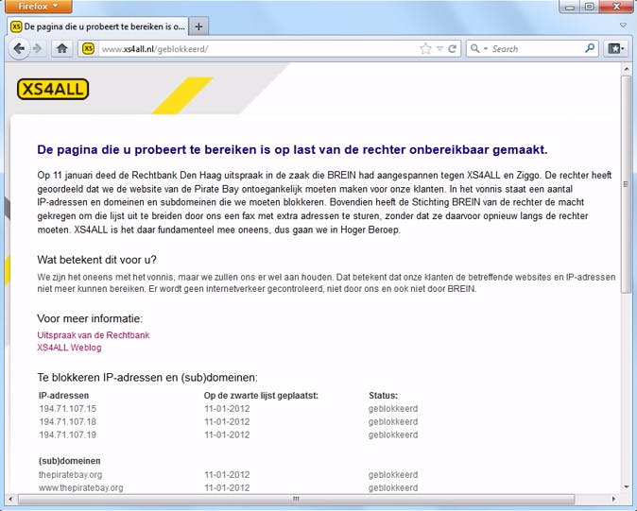The width and height of the screenshot is (637, 511).
Task: Click date 11-01-2012 in 194.71.107.15 row
Action: pos(227,409)
